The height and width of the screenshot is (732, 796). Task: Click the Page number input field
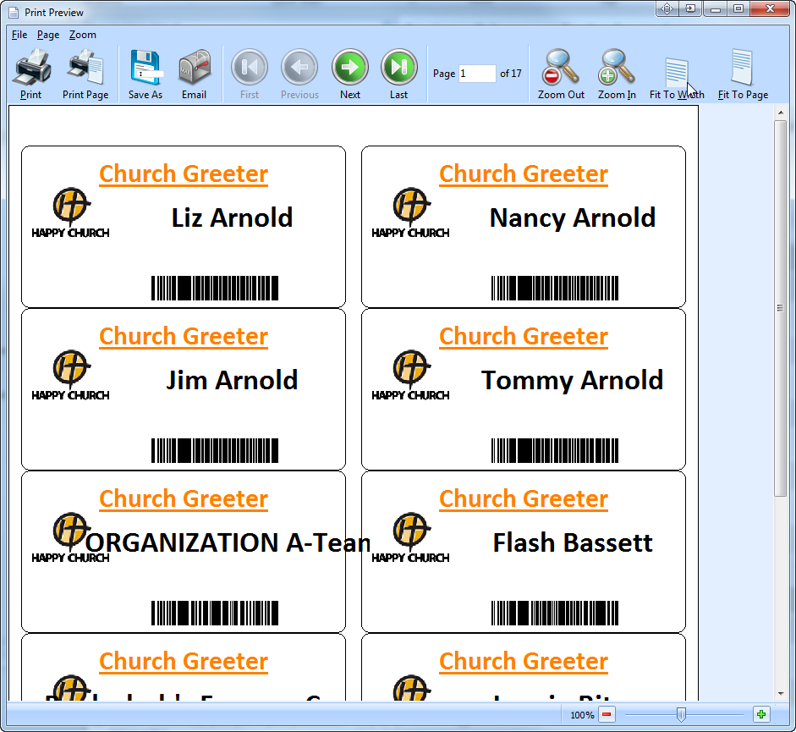(x=477, y=74)
